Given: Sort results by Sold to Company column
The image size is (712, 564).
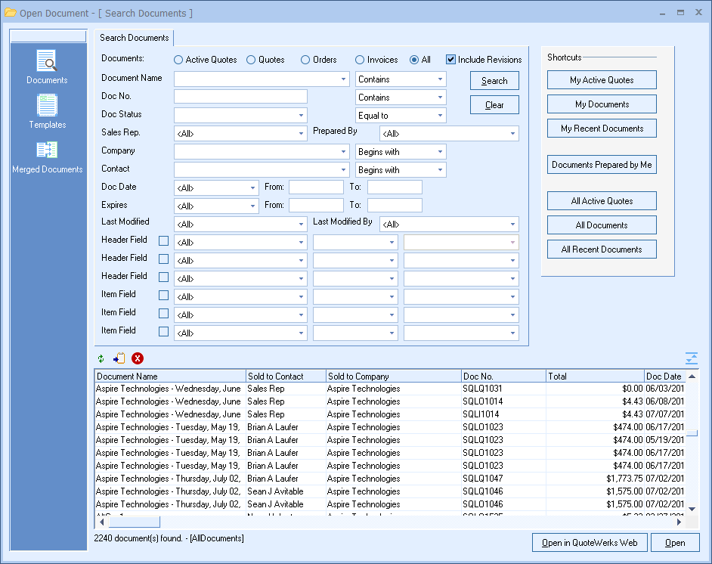Looking at the screenshot, I should (x=393, y=376).
